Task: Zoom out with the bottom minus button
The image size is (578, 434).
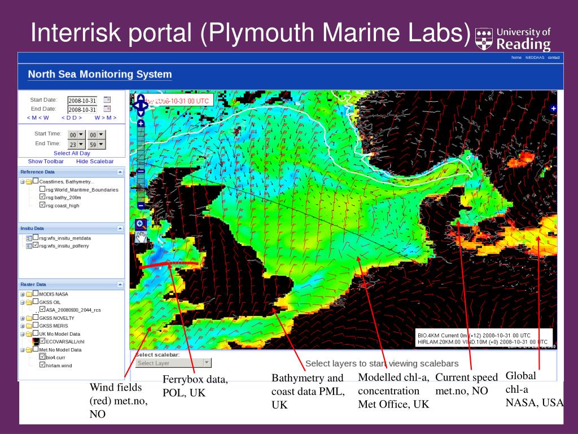Action: click(141, 206)
